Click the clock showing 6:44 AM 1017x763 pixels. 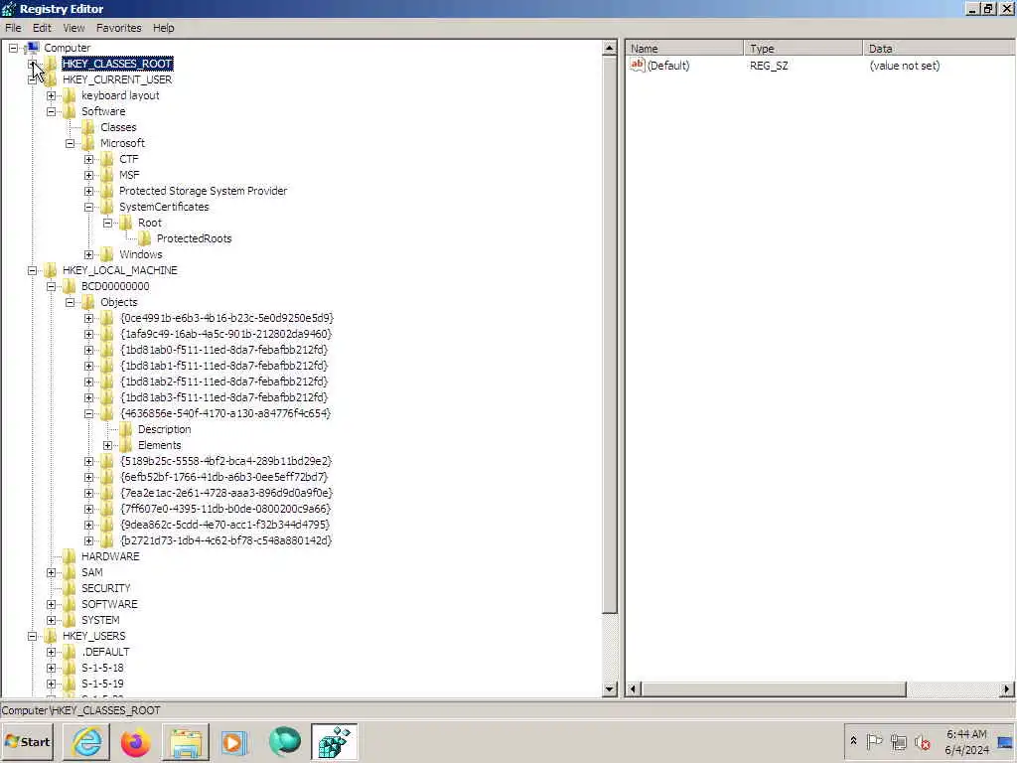966,741
